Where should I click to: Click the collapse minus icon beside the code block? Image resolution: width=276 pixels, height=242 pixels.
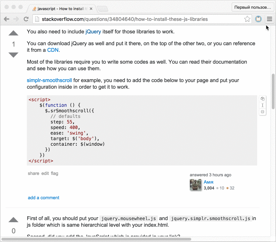tap(262, 112)
